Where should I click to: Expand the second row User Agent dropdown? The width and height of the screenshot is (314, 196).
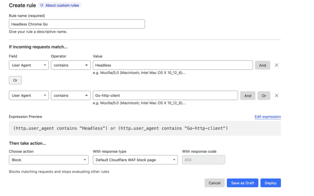point(29,95)
